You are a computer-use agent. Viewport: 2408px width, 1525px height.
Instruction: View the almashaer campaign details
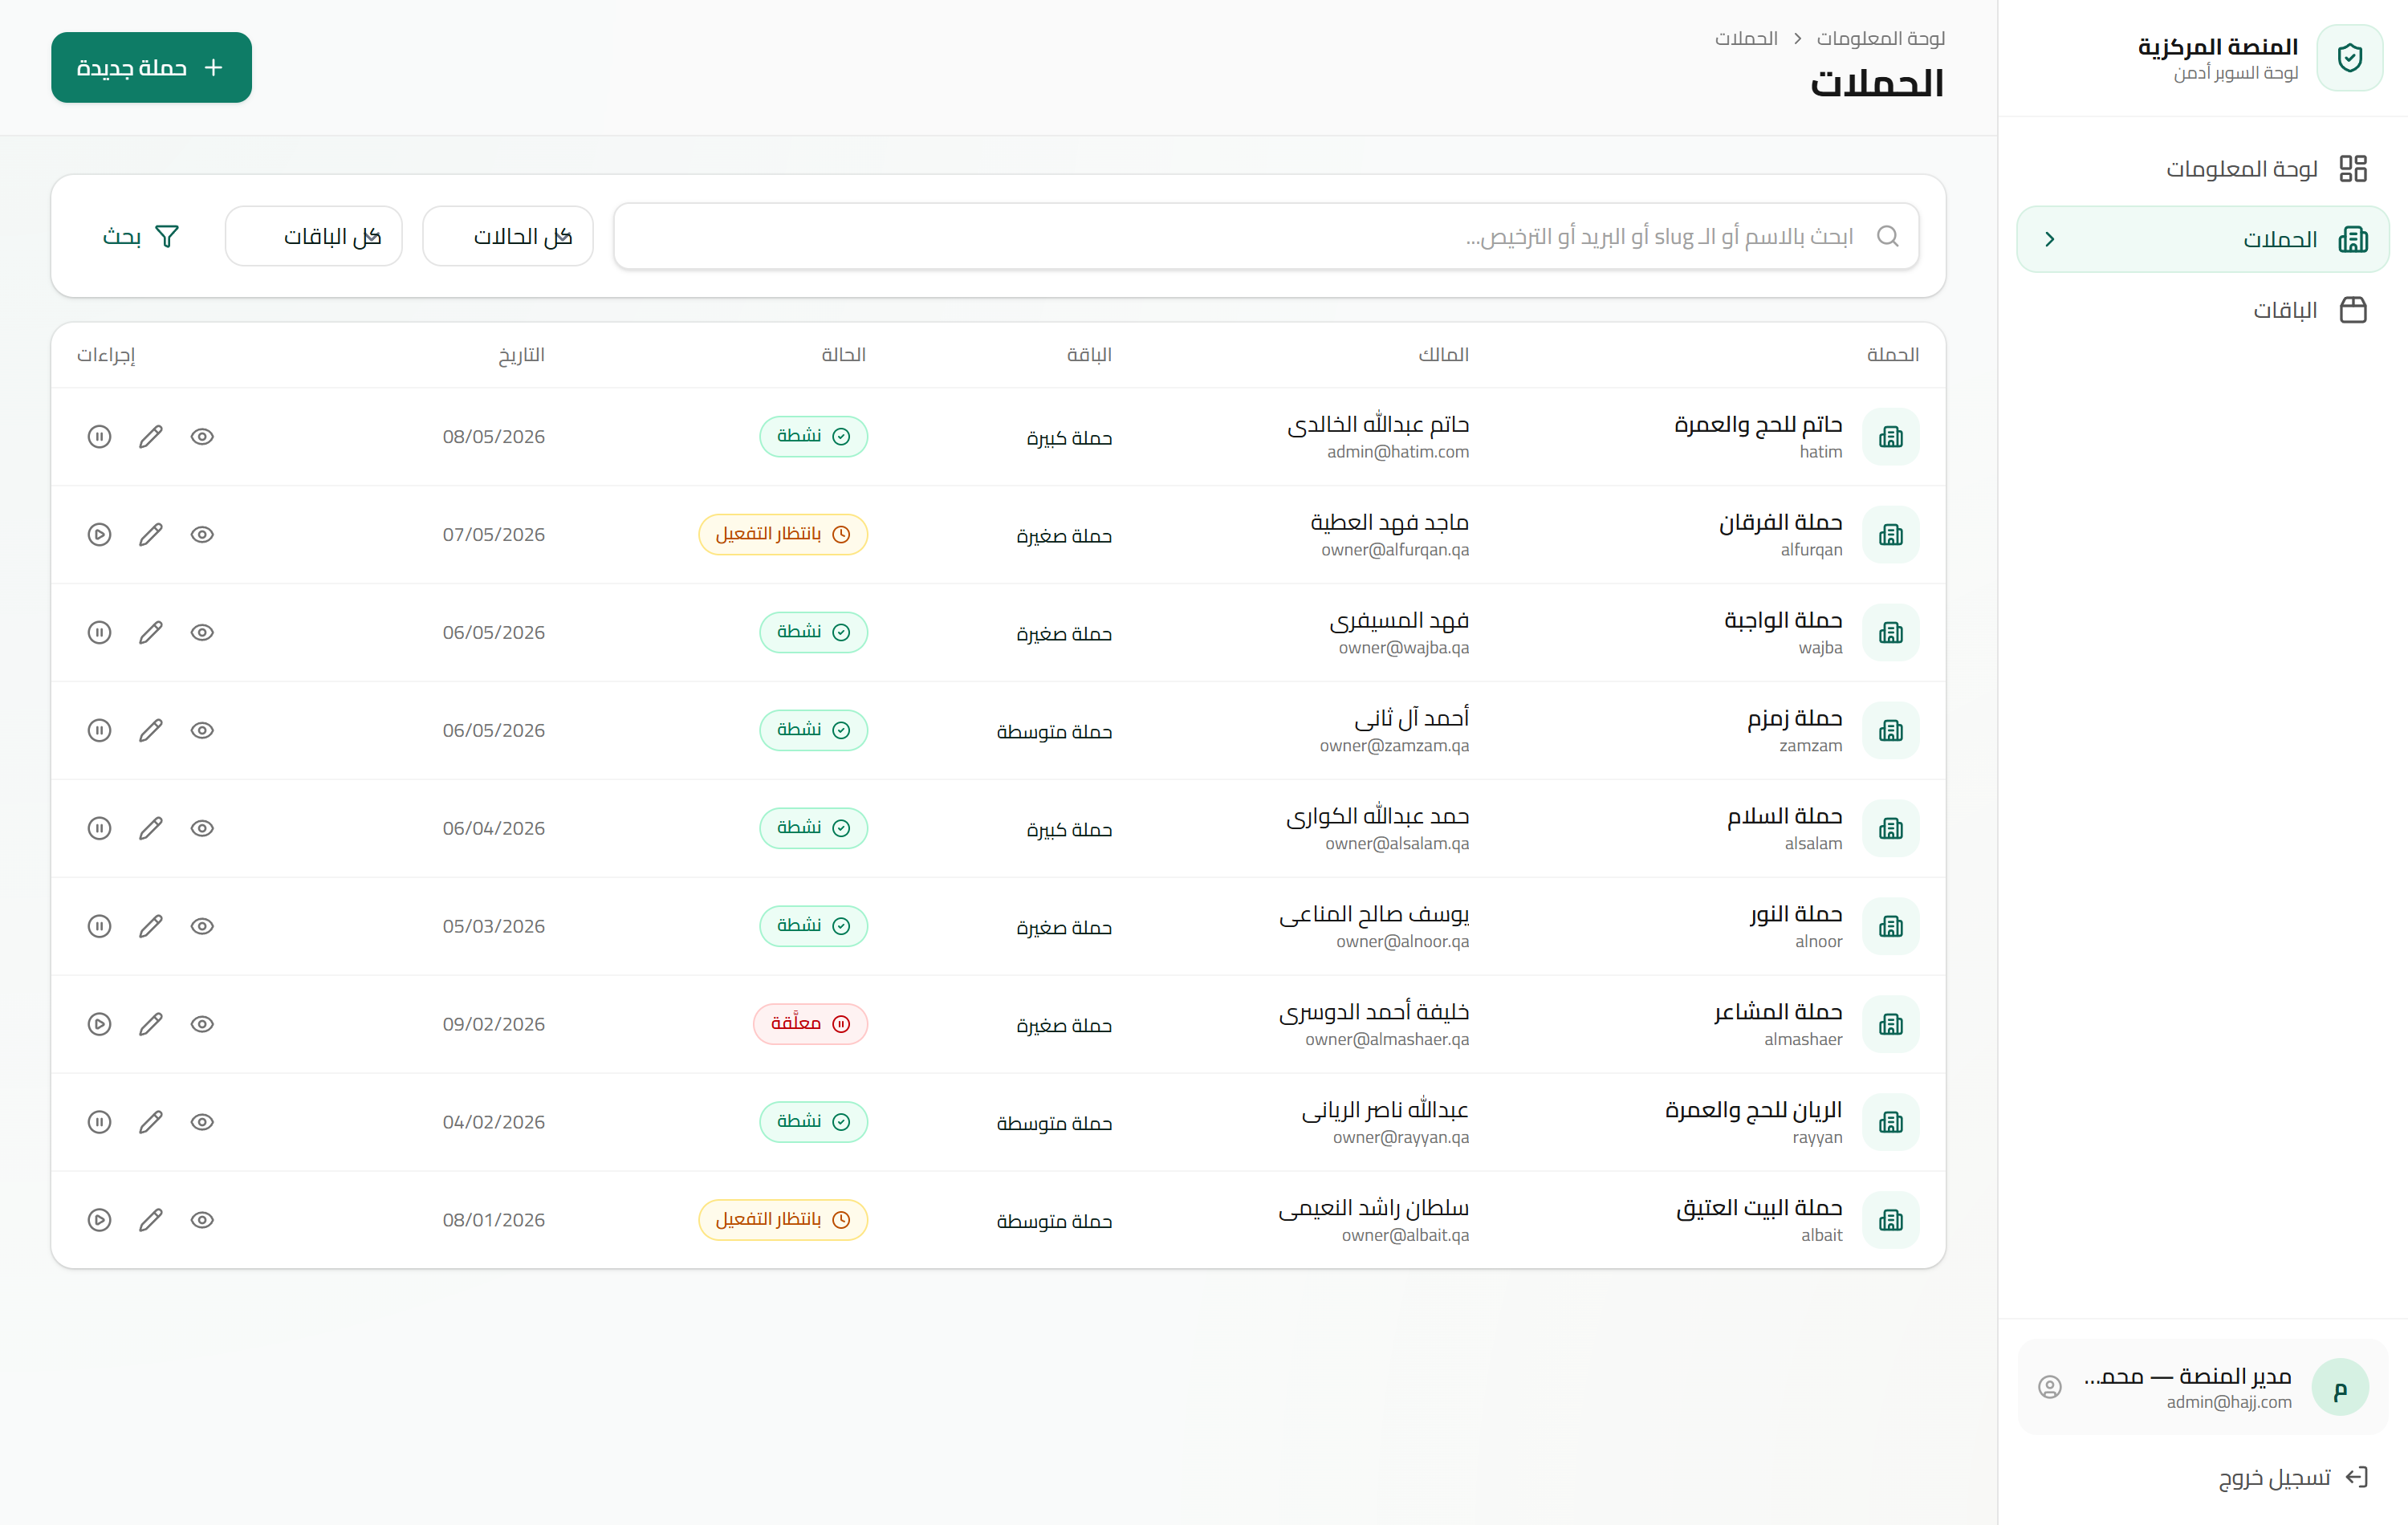click(202, 1025)
